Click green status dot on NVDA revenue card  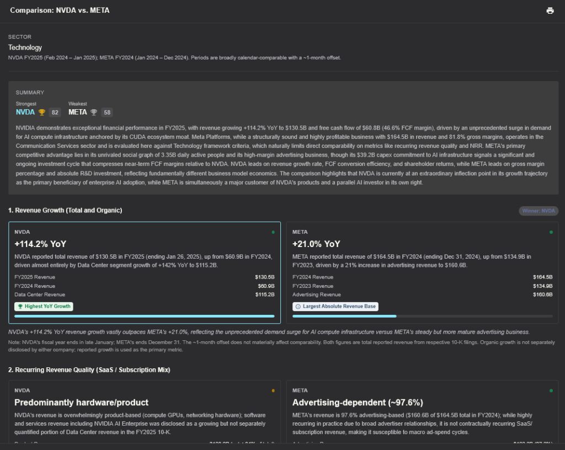273,232
